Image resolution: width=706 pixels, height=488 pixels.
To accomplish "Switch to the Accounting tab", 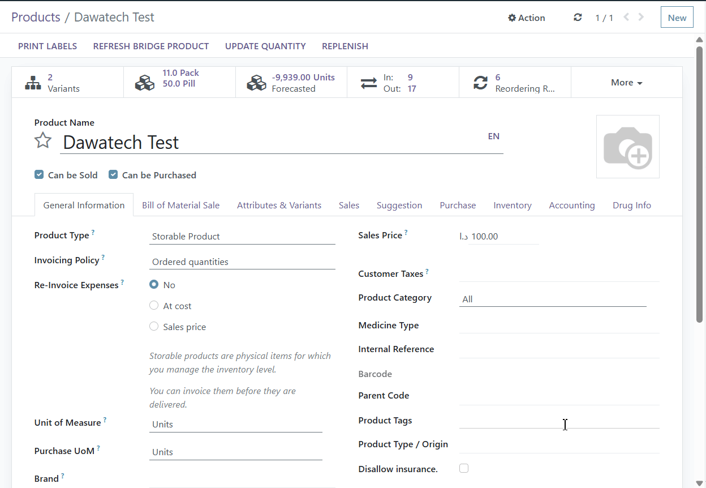I will (x=572, y=205).
